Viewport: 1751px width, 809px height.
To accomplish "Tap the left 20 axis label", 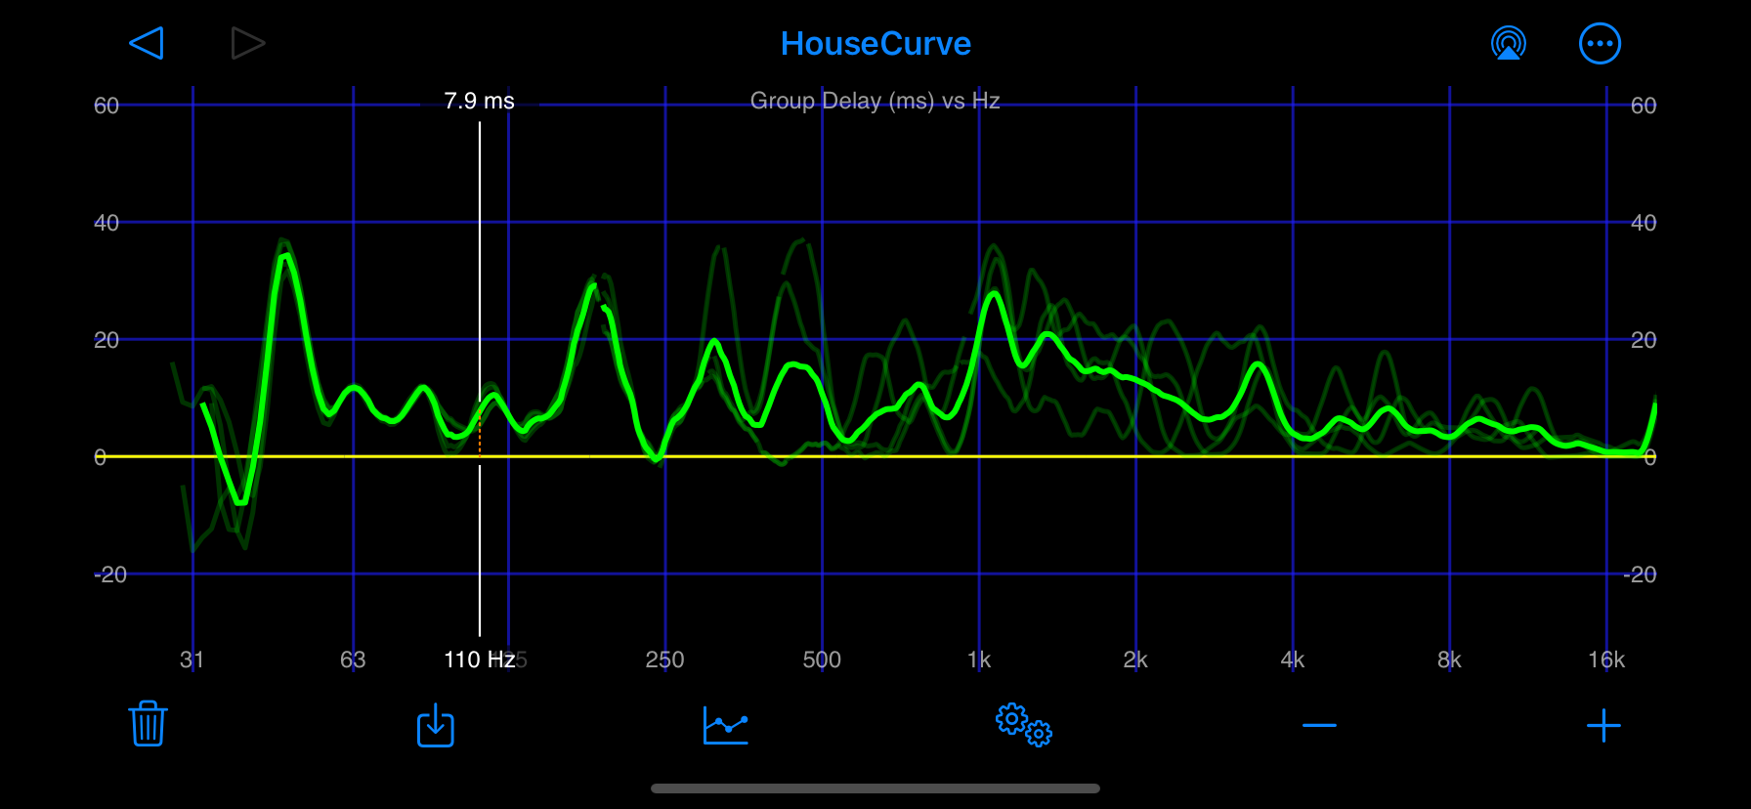I will 107,340.
